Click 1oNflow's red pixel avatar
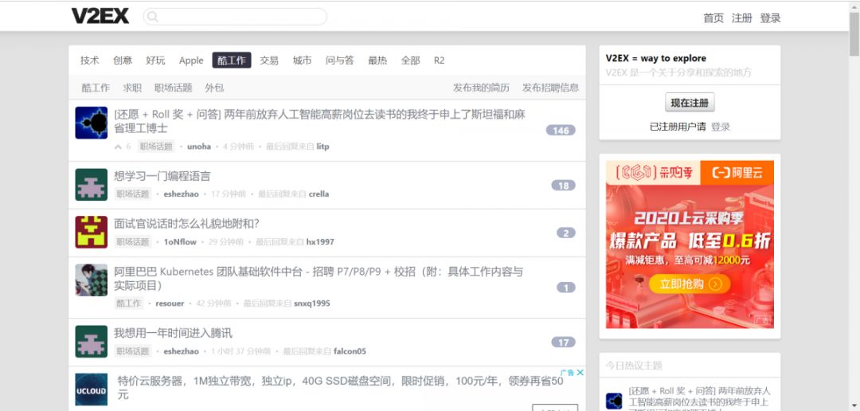Screen dimensions: 860x411 click(x=91, y=232)
